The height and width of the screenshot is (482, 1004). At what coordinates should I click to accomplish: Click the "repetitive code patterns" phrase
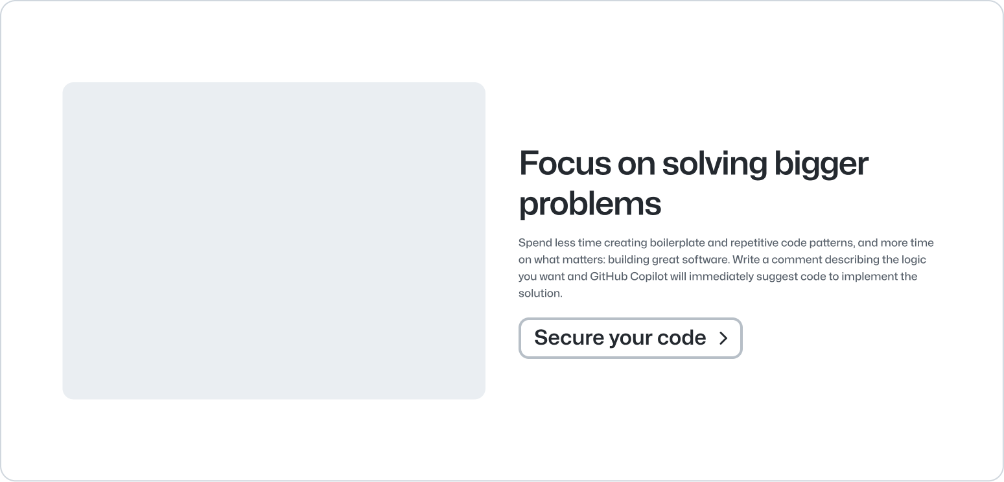click(791, 243)
